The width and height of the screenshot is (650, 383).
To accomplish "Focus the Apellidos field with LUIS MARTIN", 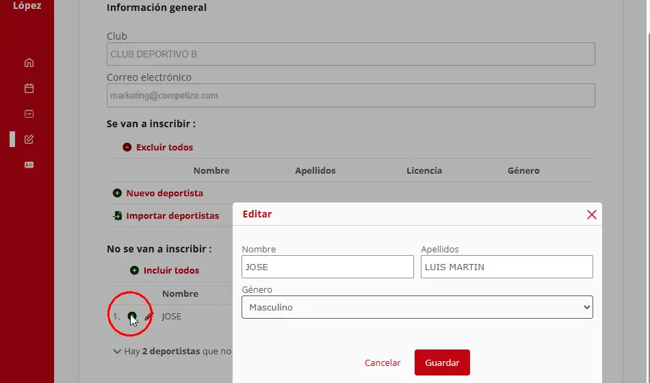I will [x=506, y=267].
